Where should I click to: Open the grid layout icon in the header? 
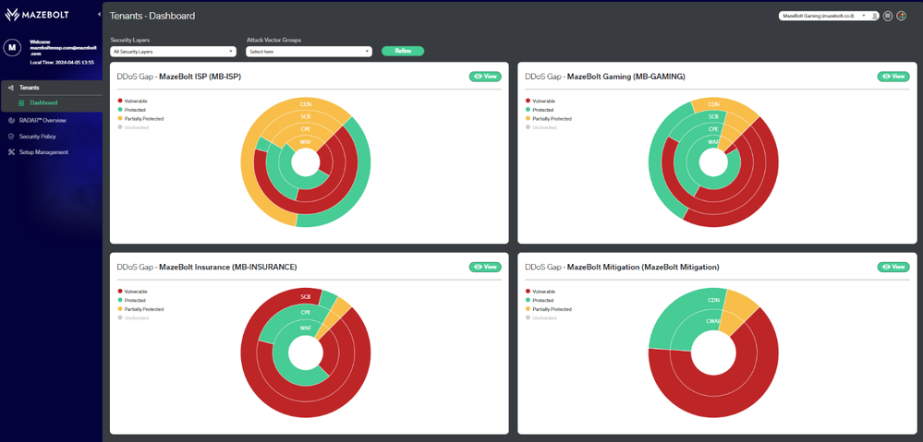point(888,16)
